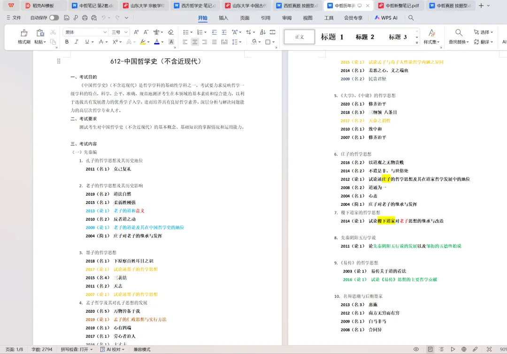
Task: Apply italic formatting with the I icon
Action: (x=77, y=42)
